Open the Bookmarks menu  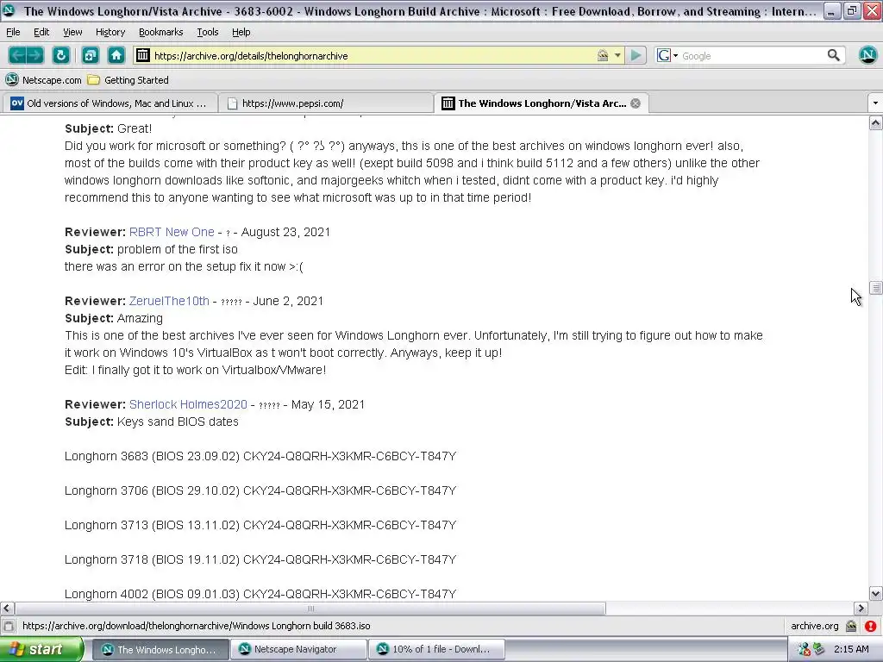click(160, 32)
